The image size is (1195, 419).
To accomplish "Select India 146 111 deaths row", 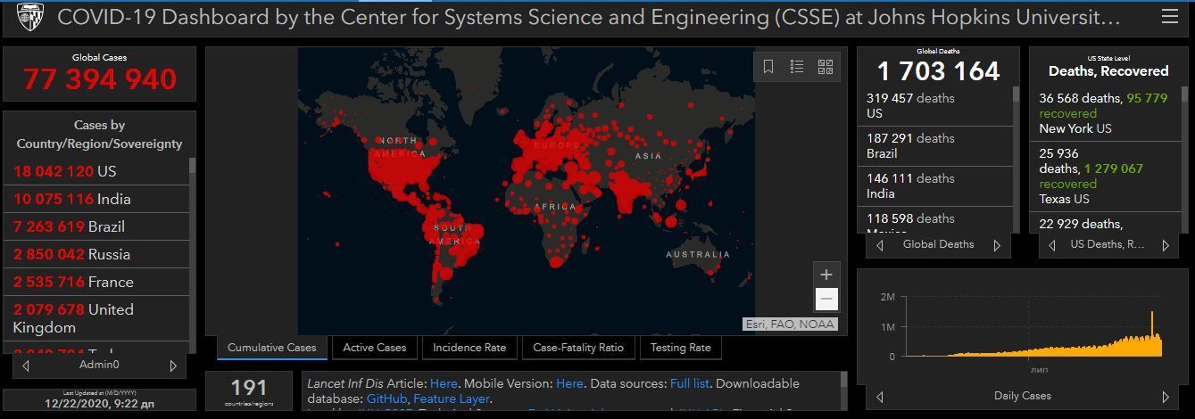I will 935,186.
